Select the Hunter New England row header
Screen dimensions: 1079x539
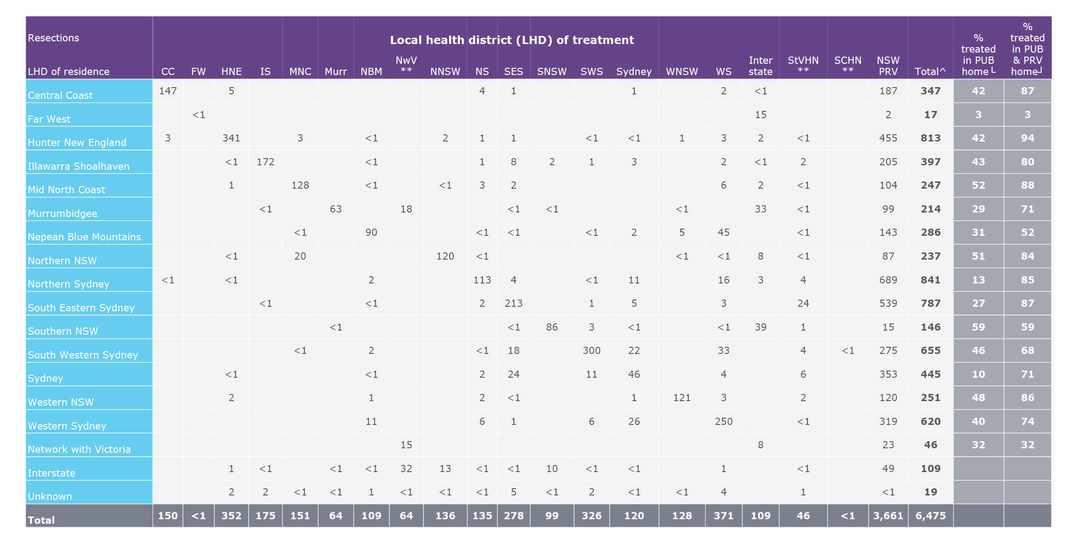click(77, 143)
